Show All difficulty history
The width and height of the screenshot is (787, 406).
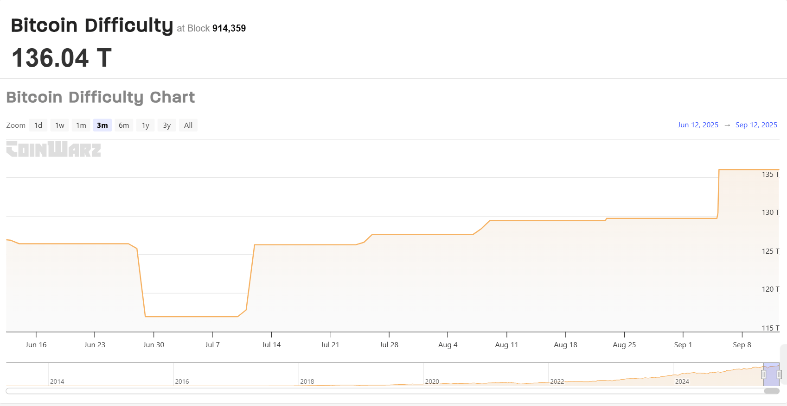(188, 125)
